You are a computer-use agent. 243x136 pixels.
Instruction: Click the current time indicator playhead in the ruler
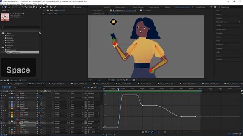click(118, 89)
